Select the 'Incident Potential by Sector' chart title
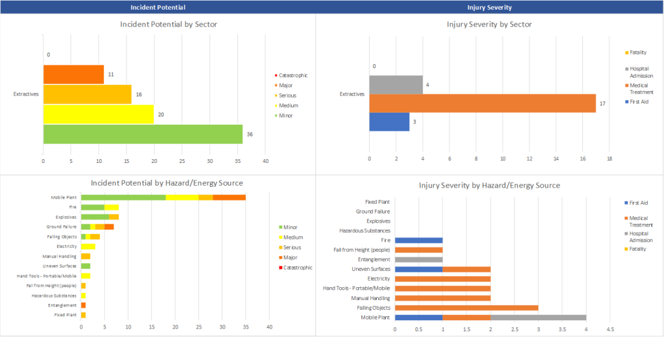The height and width of the screenshot is (337, 664). click(169, 24)
